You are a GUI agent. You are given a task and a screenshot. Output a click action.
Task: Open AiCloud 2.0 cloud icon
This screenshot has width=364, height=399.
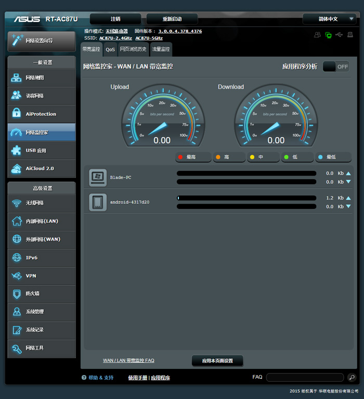pos(16,168)
